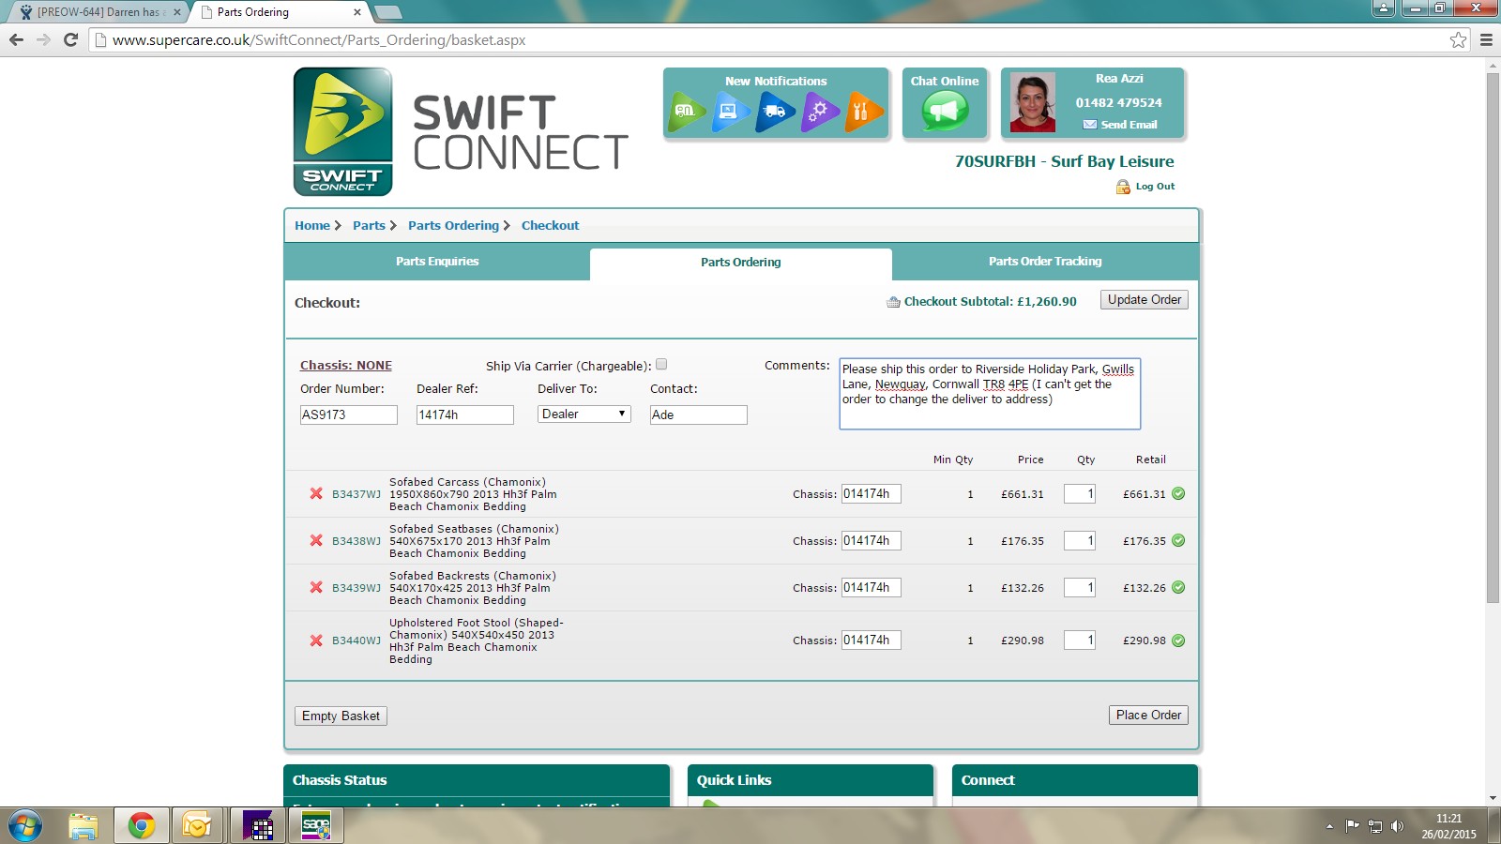Viewport: 1501px width, 844px height.
Task: Open the Parts Order Tracking tab
Action: point(1045,262)
